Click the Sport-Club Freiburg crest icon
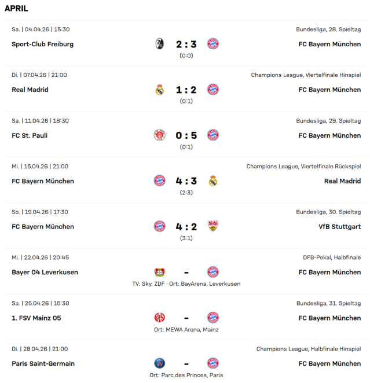Viewport: 370px width, 383px height. coord(159,44)
